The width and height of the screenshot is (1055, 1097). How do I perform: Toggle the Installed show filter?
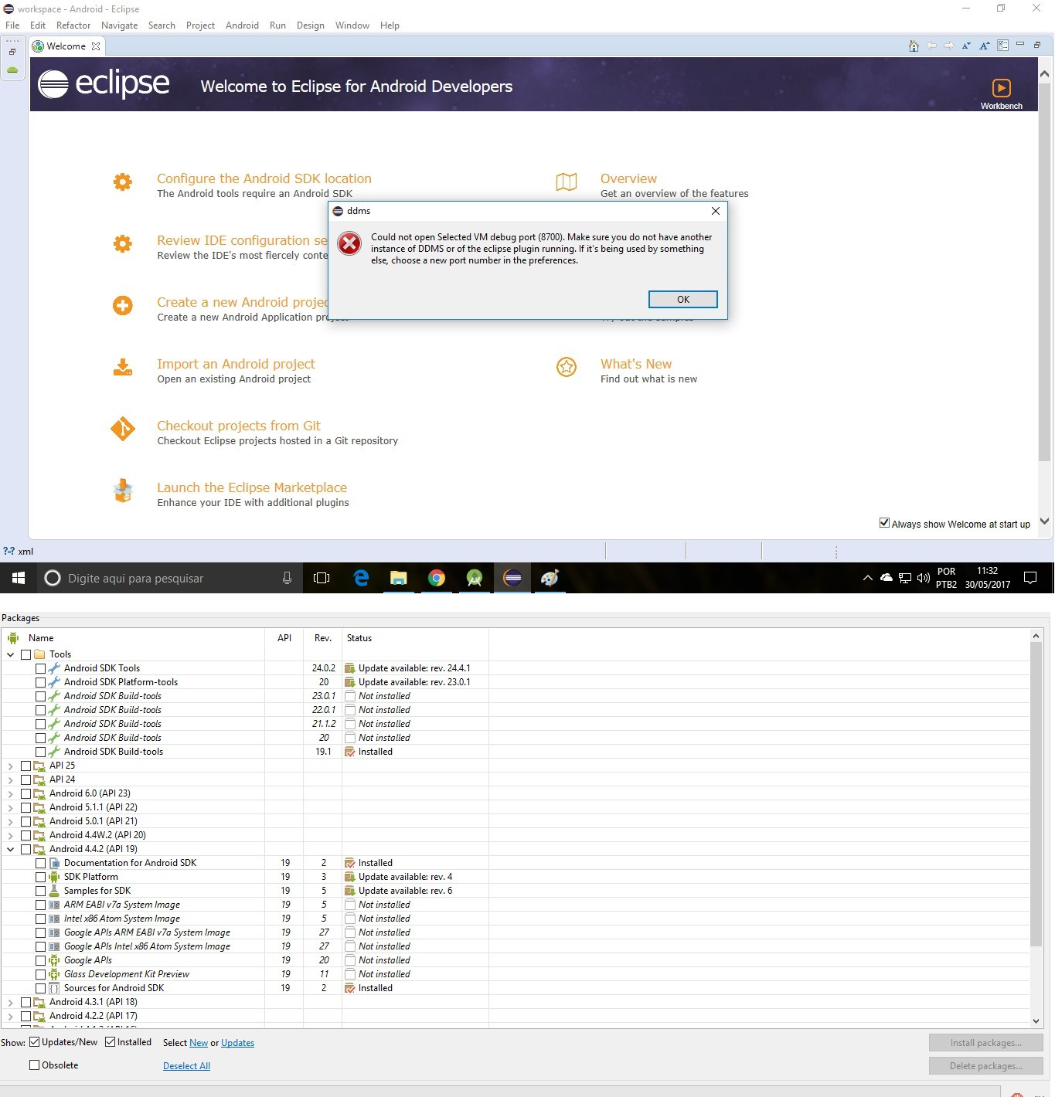(x=110, y=1042)
